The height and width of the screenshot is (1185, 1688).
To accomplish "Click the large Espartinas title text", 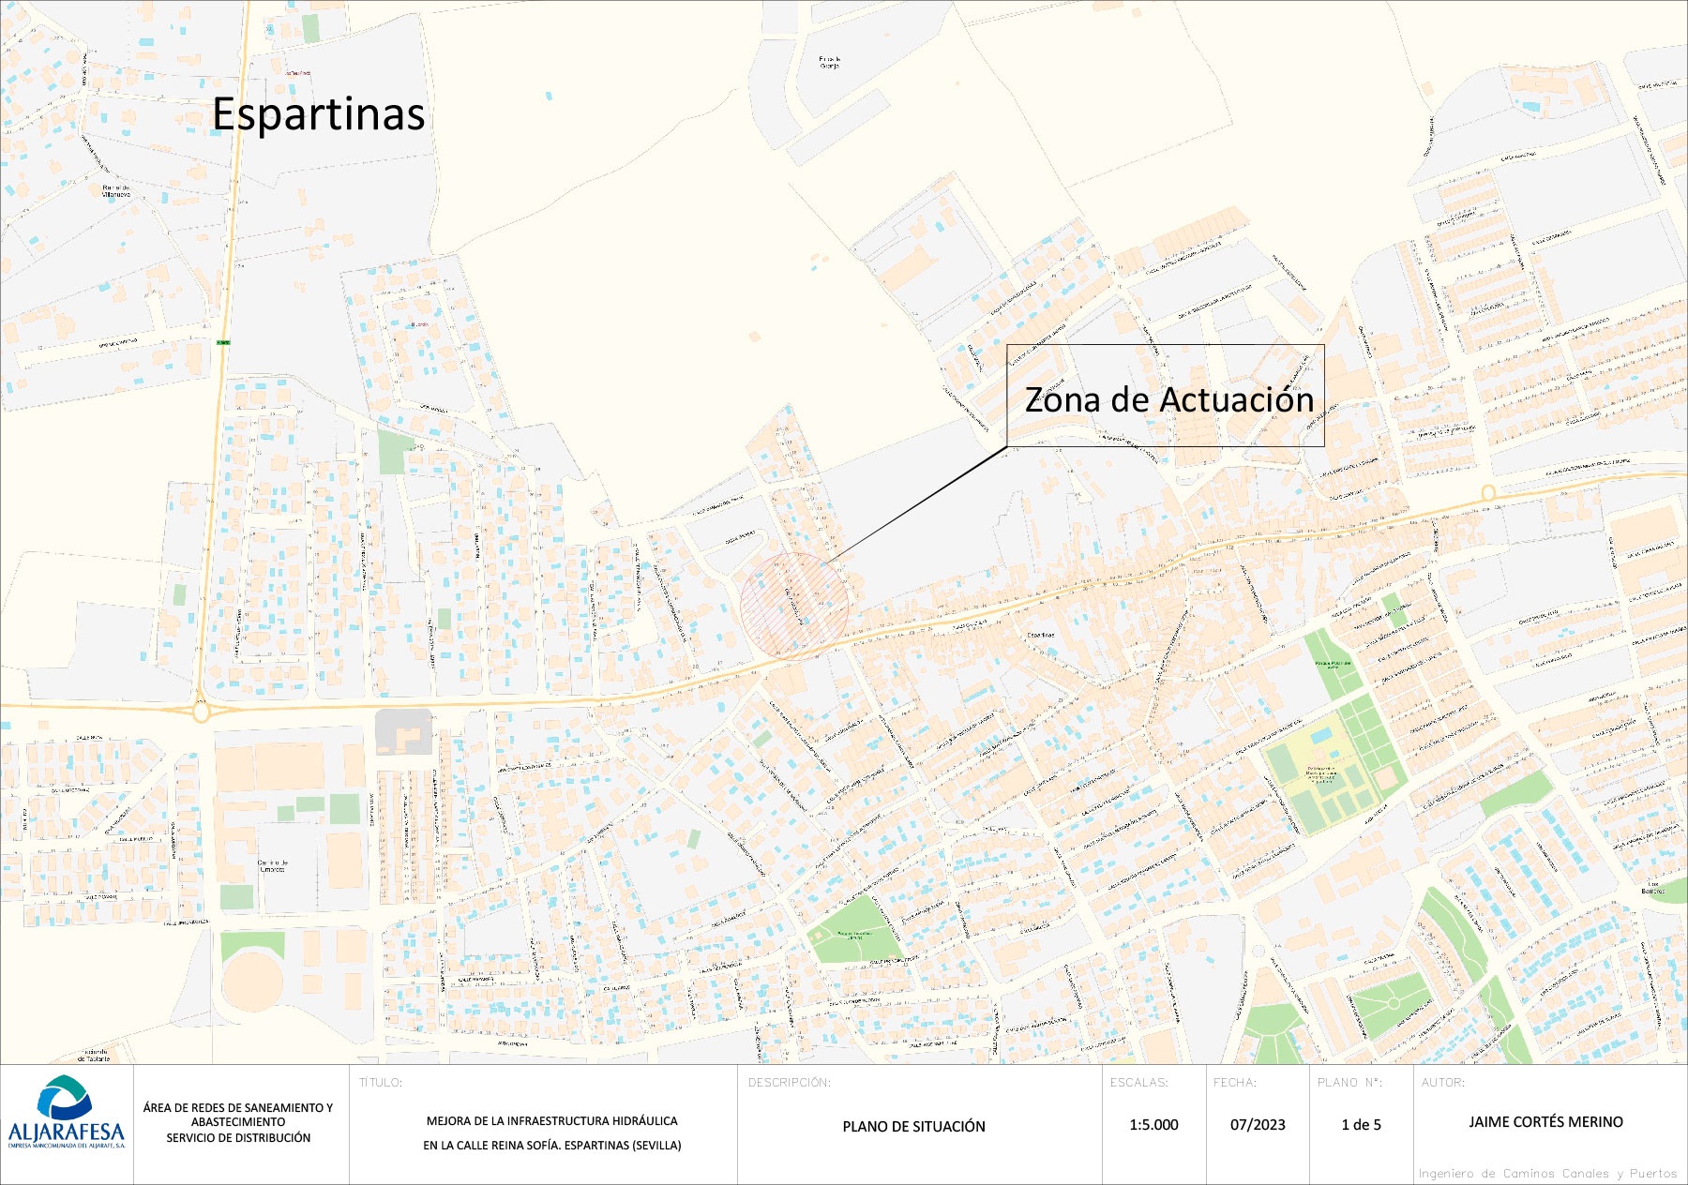I will click(318, 114).
